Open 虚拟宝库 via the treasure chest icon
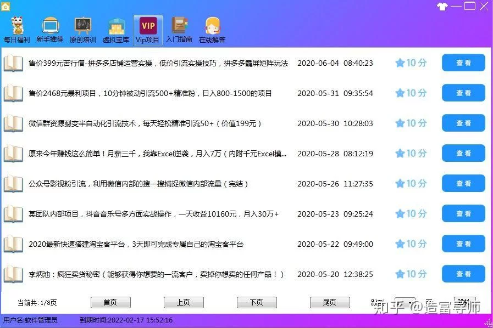This screenshot has width=493, height=328. click(115, 26)
